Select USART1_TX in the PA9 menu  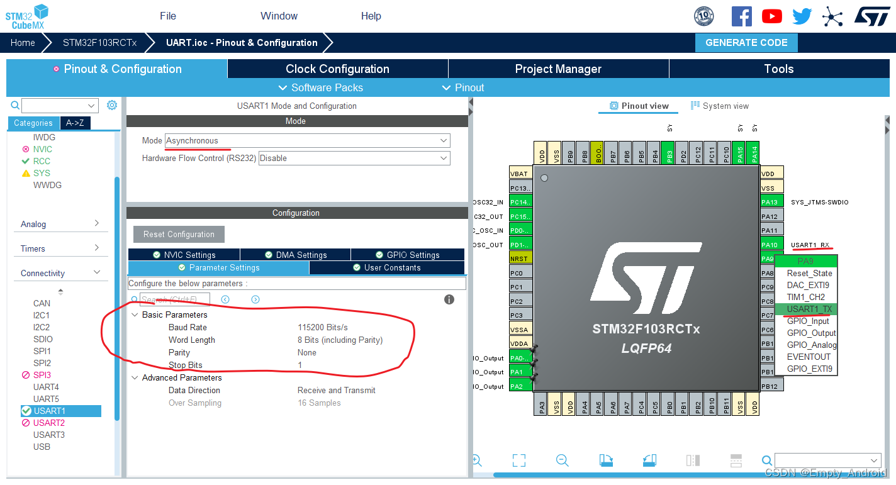tap(806, 309)
